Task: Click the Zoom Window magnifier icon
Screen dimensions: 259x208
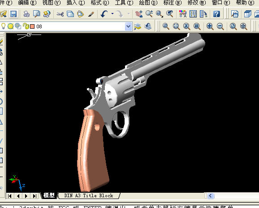Action: coord(166,26)
